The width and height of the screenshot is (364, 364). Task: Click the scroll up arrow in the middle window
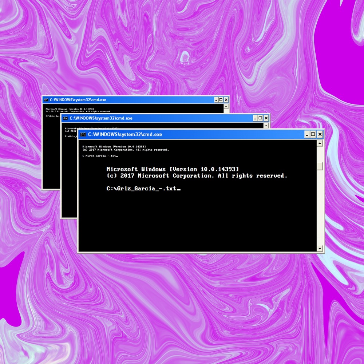click(266, 126)
